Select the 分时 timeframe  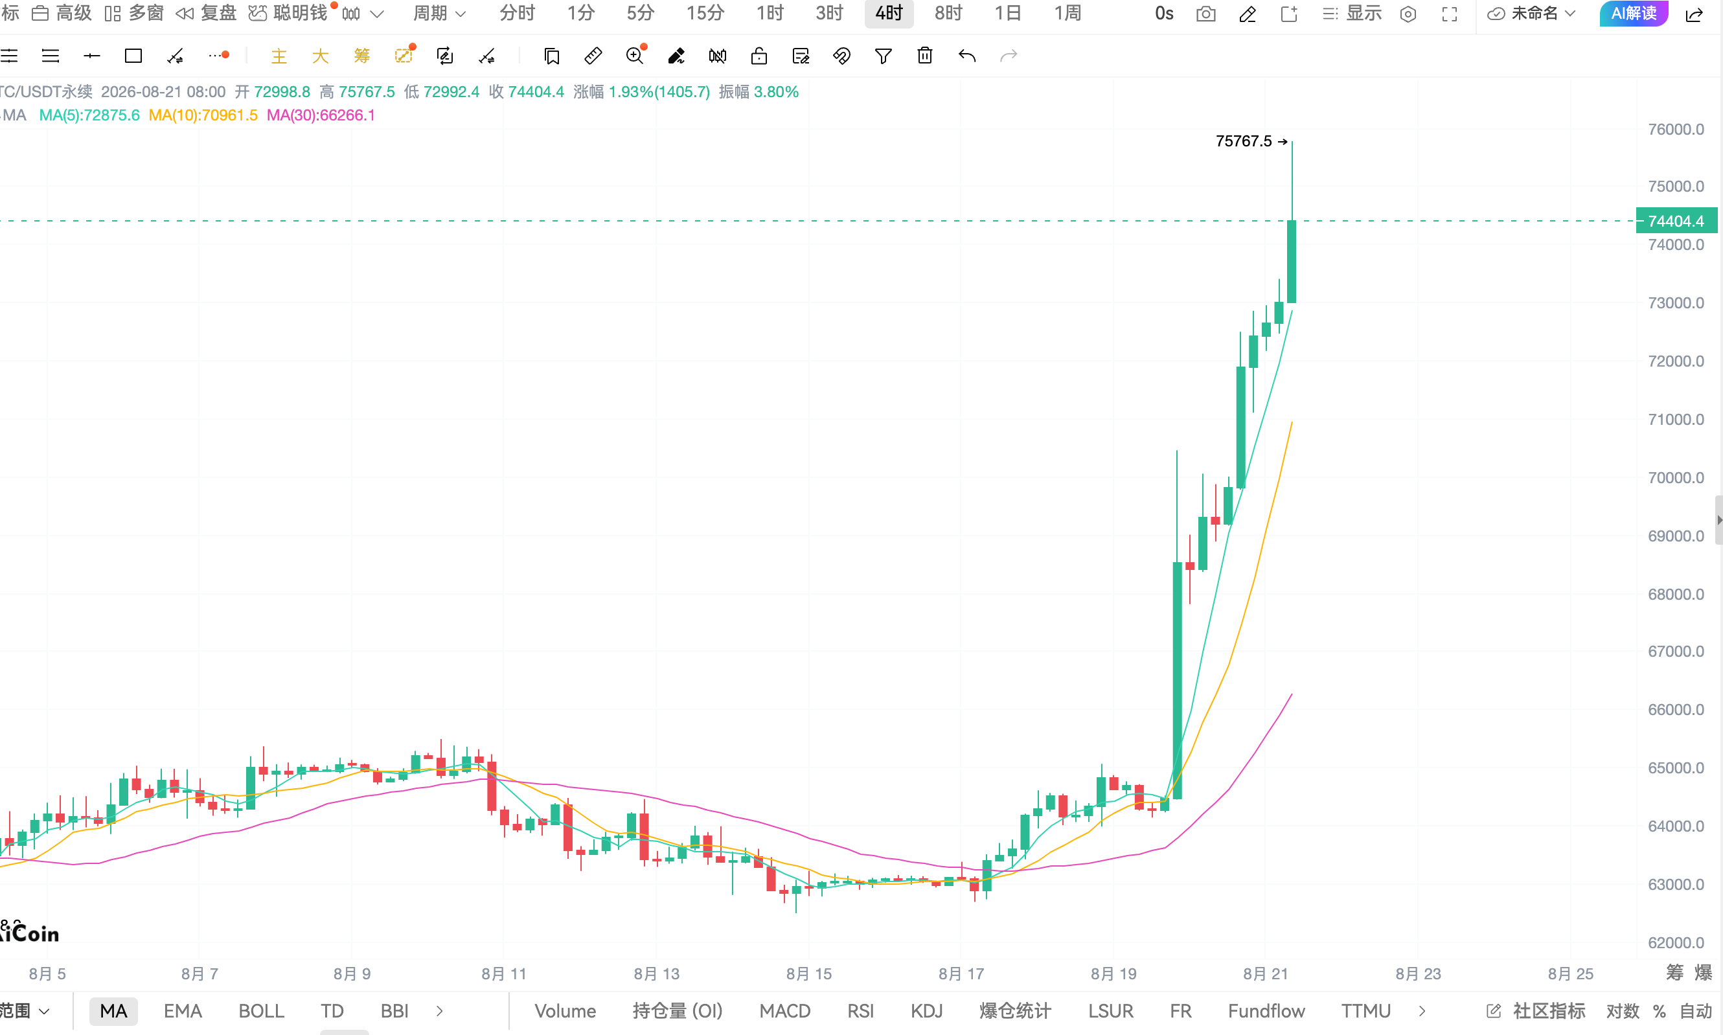[517, 14]
